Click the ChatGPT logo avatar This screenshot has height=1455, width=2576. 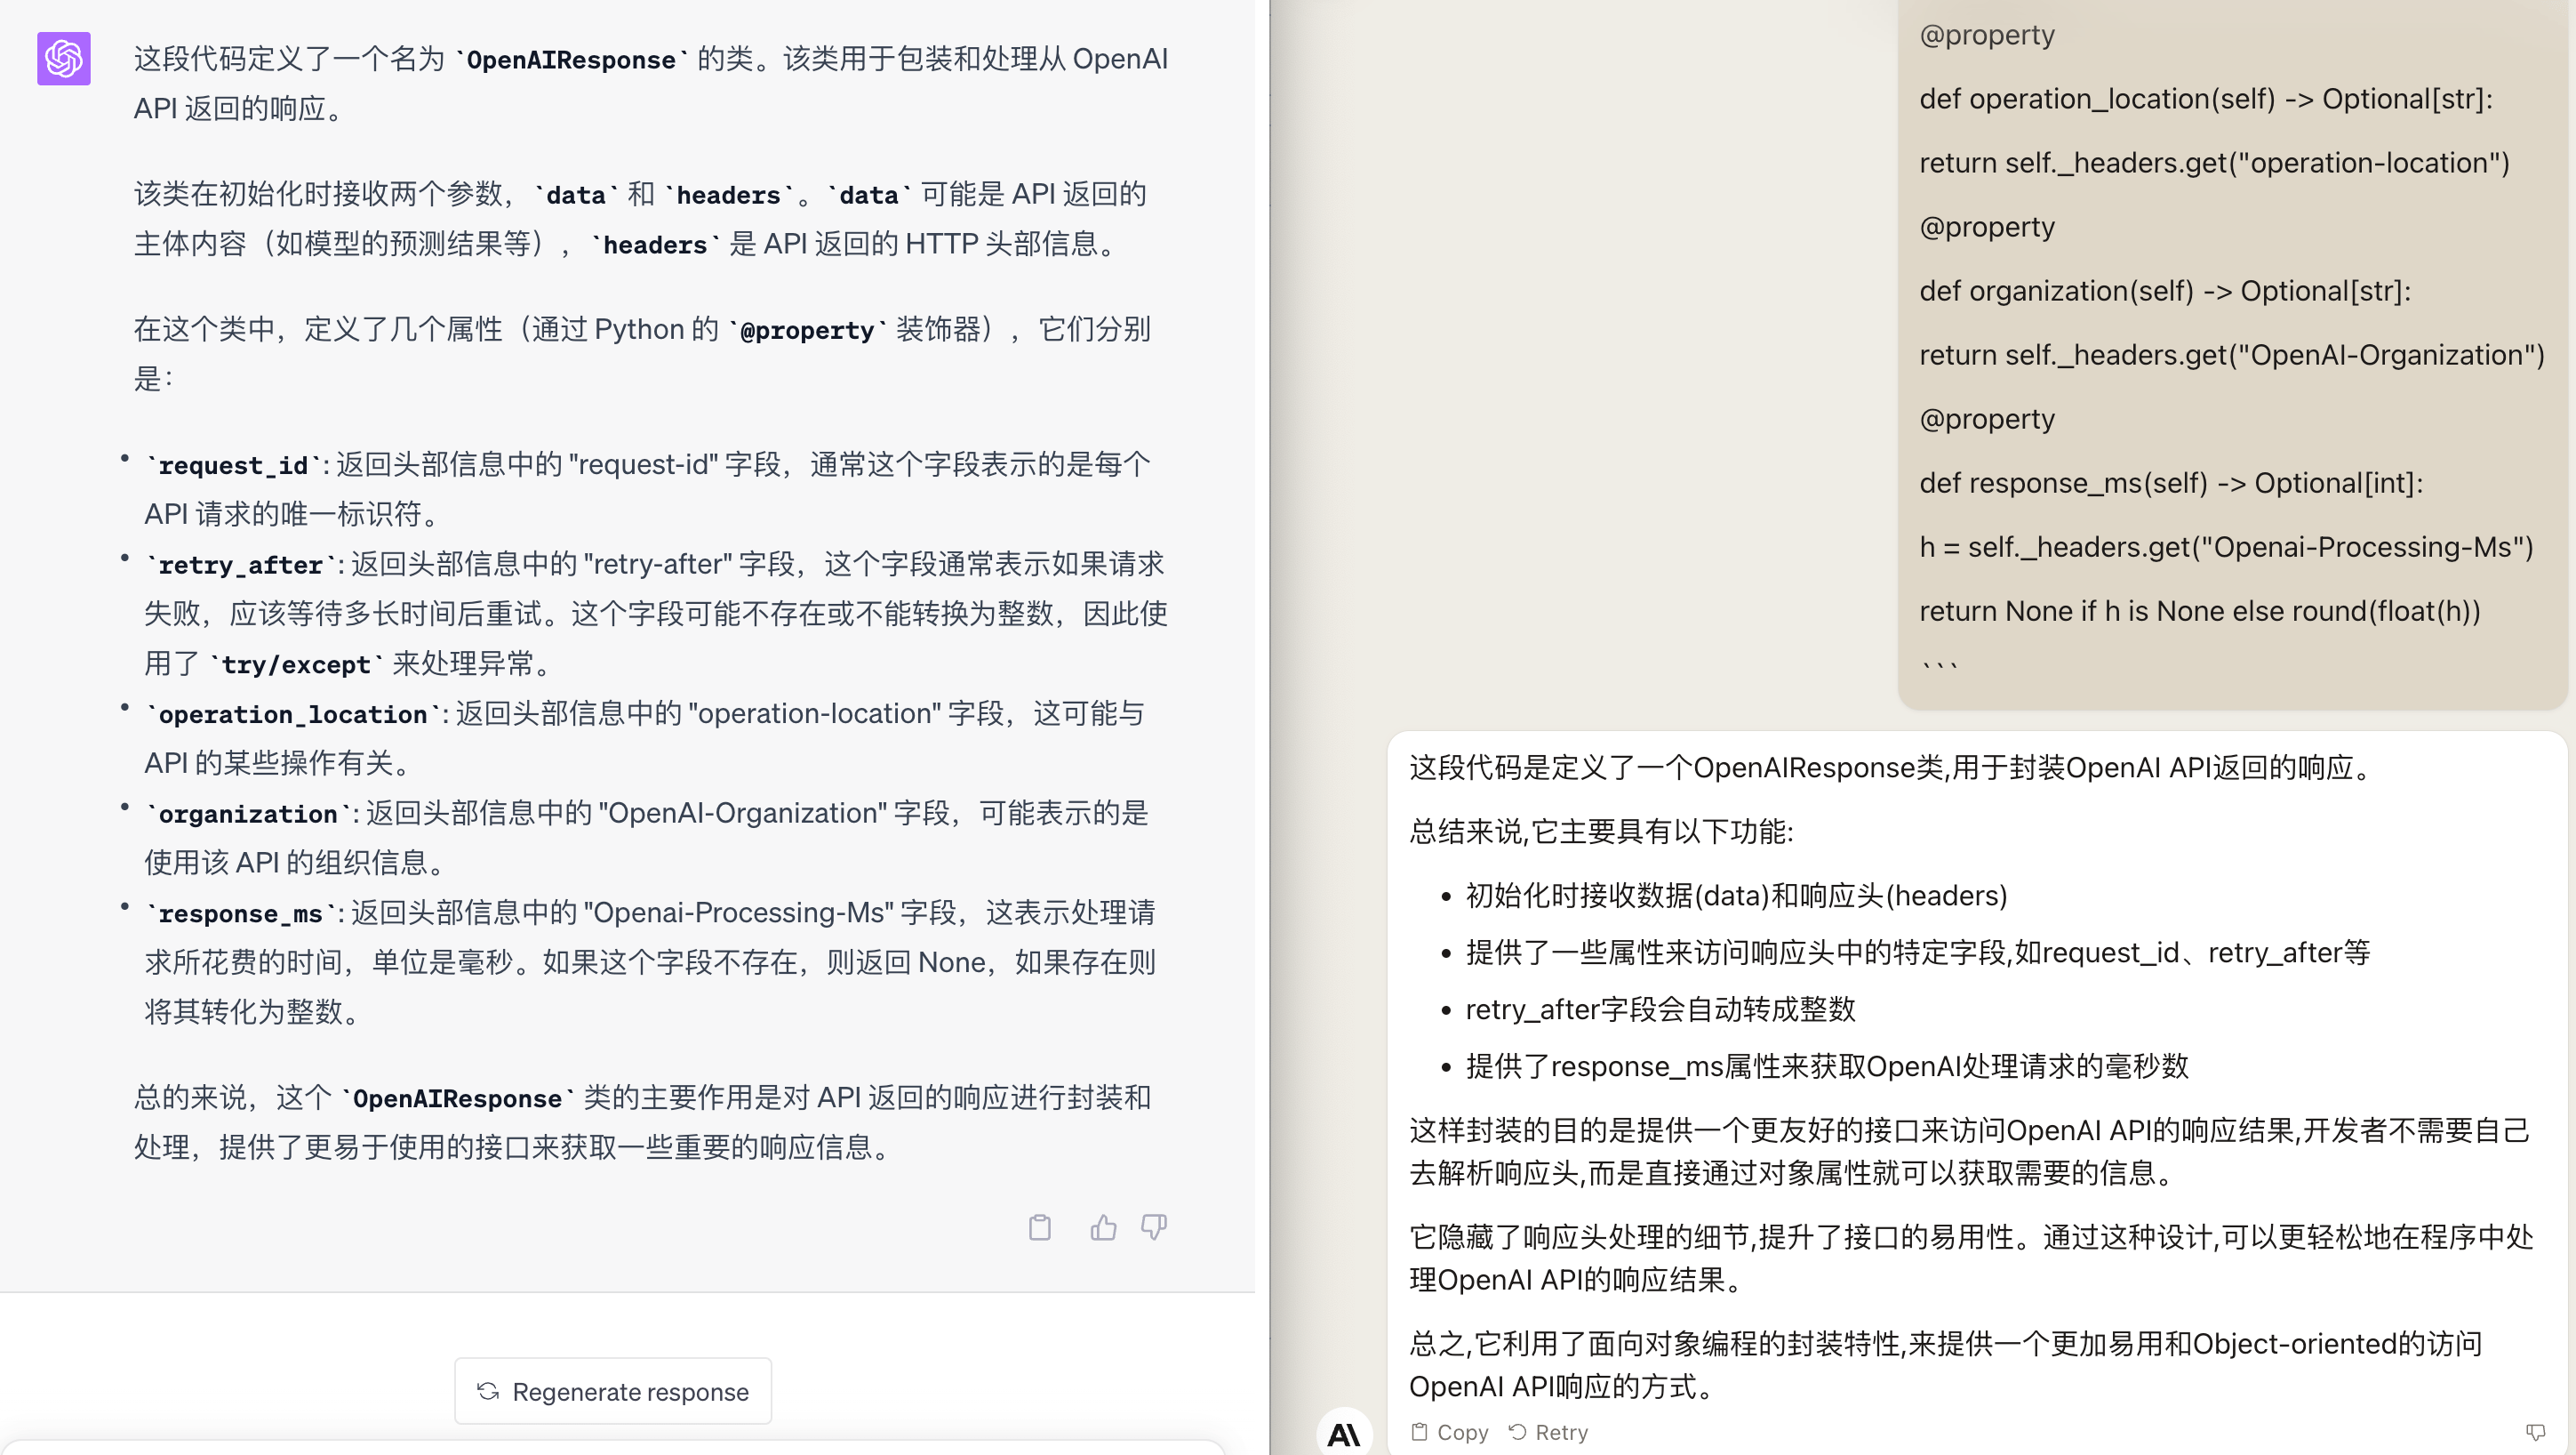pos(63,59)
